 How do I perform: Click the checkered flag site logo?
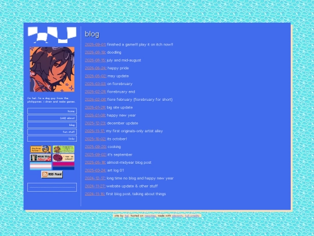52,35
